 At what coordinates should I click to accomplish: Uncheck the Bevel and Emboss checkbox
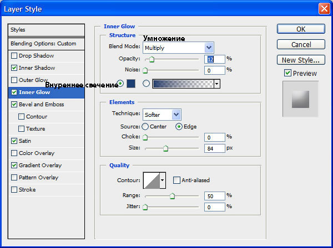(14, 105)
